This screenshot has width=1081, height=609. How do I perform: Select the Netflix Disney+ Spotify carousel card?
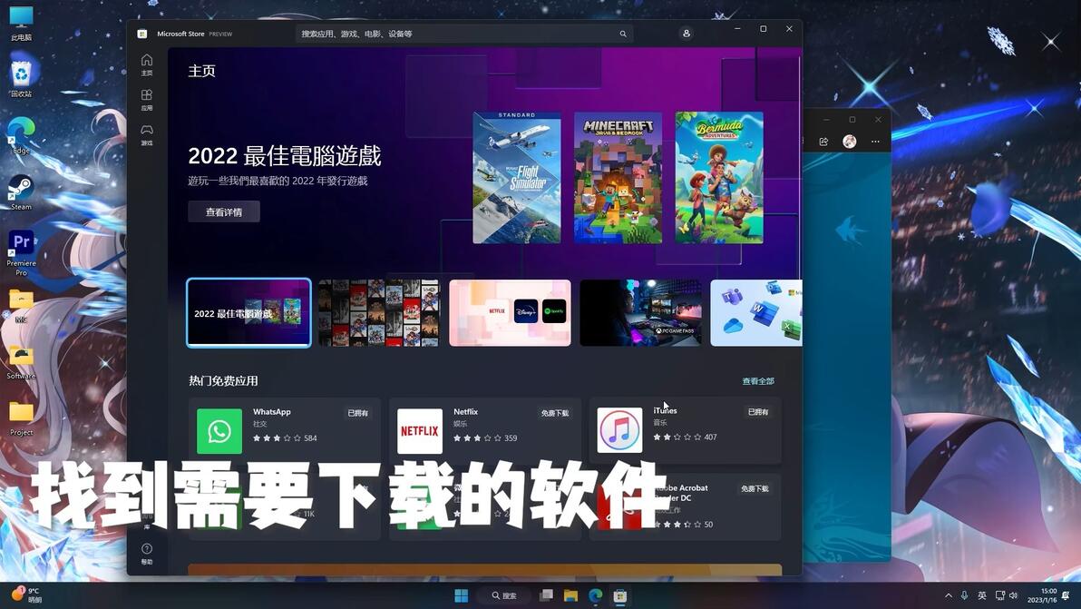pos(510,312)
